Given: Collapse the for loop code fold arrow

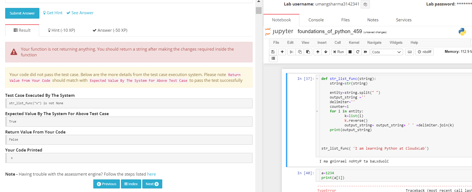Looking at the screenshot, I should click(x=317, y=111).
